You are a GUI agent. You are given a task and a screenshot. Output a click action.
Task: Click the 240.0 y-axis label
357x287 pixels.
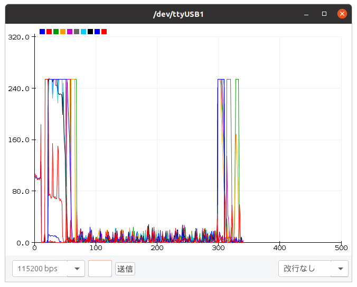coord(18,88)
